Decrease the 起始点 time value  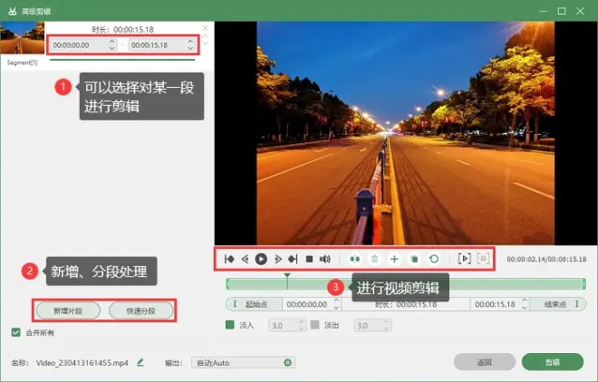tap(336, 307)
